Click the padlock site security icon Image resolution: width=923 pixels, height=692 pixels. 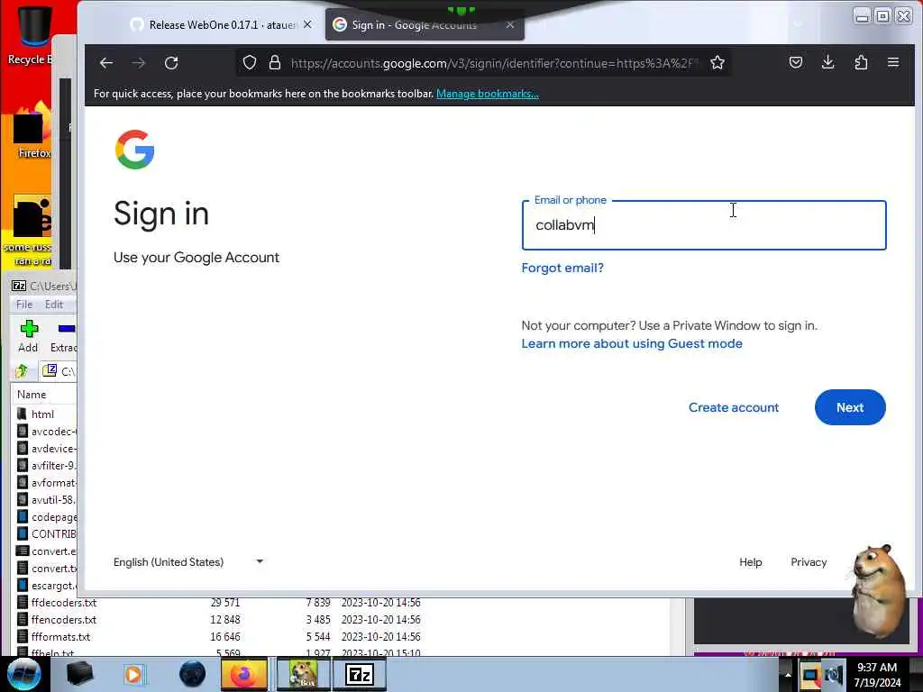tap(275, 62)
